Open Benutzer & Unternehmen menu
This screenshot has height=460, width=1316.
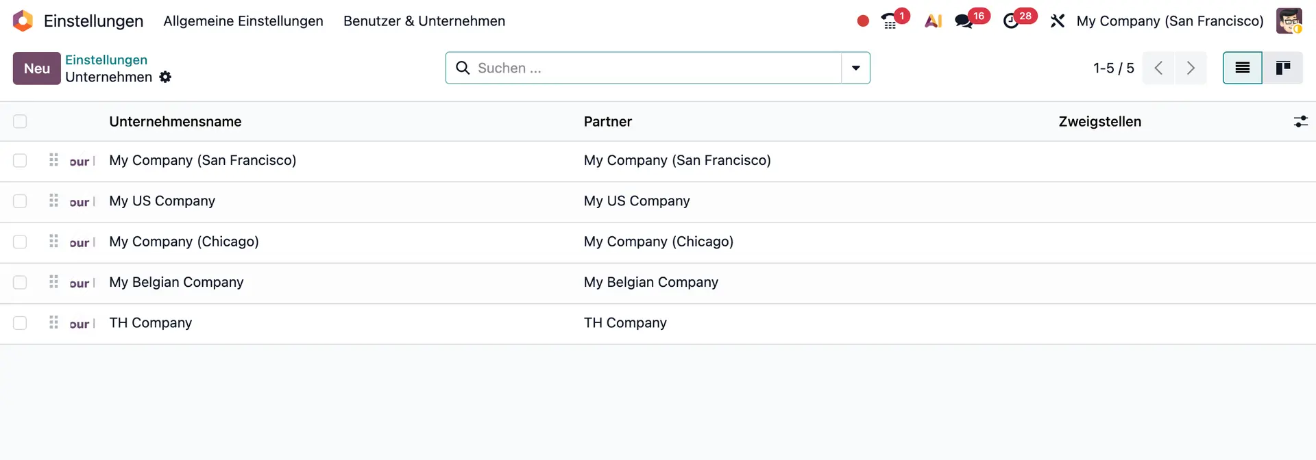pyautogui.click(x=424, y=21)
